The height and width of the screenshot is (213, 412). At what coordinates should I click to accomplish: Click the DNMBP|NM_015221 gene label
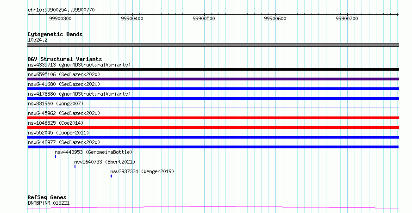click(x=49, y=203)
